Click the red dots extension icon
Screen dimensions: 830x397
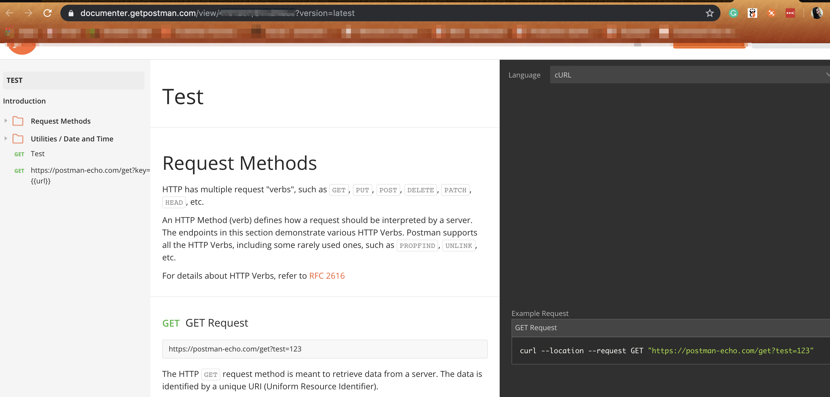click(790, 13)
